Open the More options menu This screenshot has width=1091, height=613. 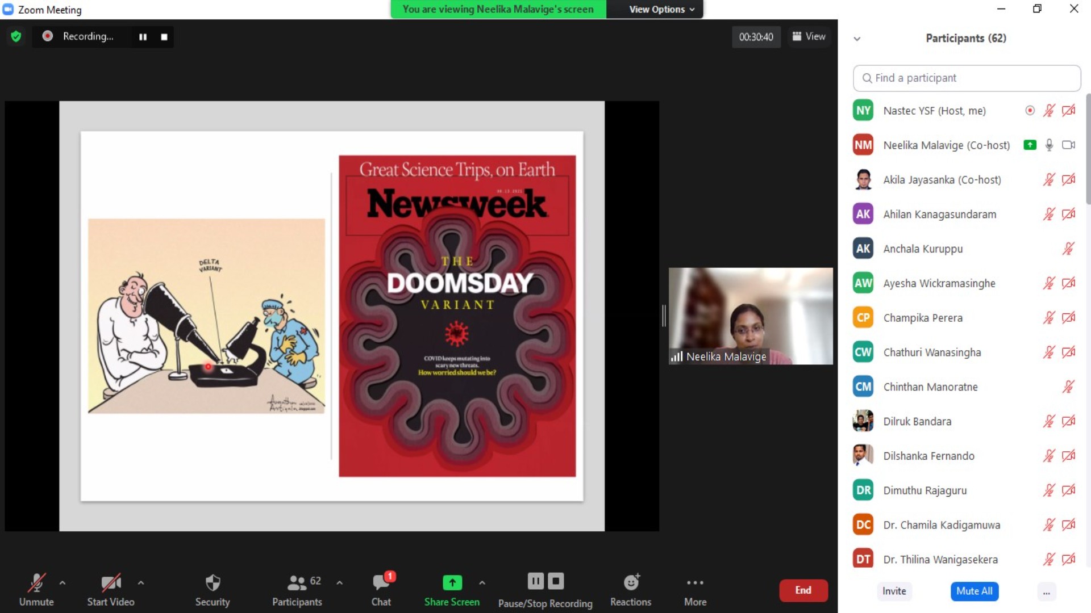[695, 590]
